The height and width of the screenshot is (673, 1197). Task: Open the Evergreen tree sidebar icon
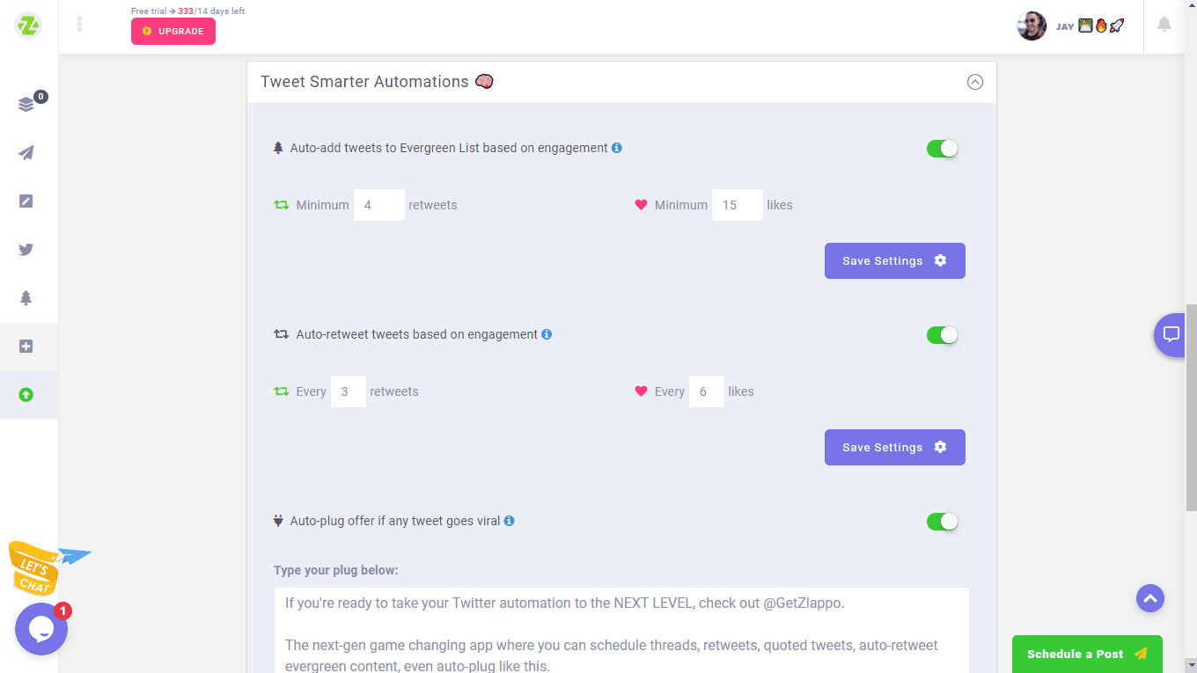[26, 298]
